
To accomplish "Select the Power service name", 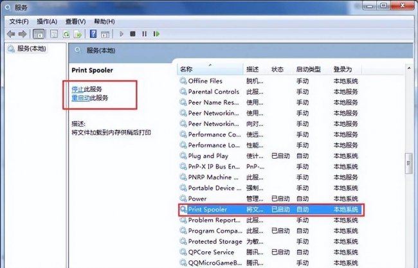I will coord(197,199).
